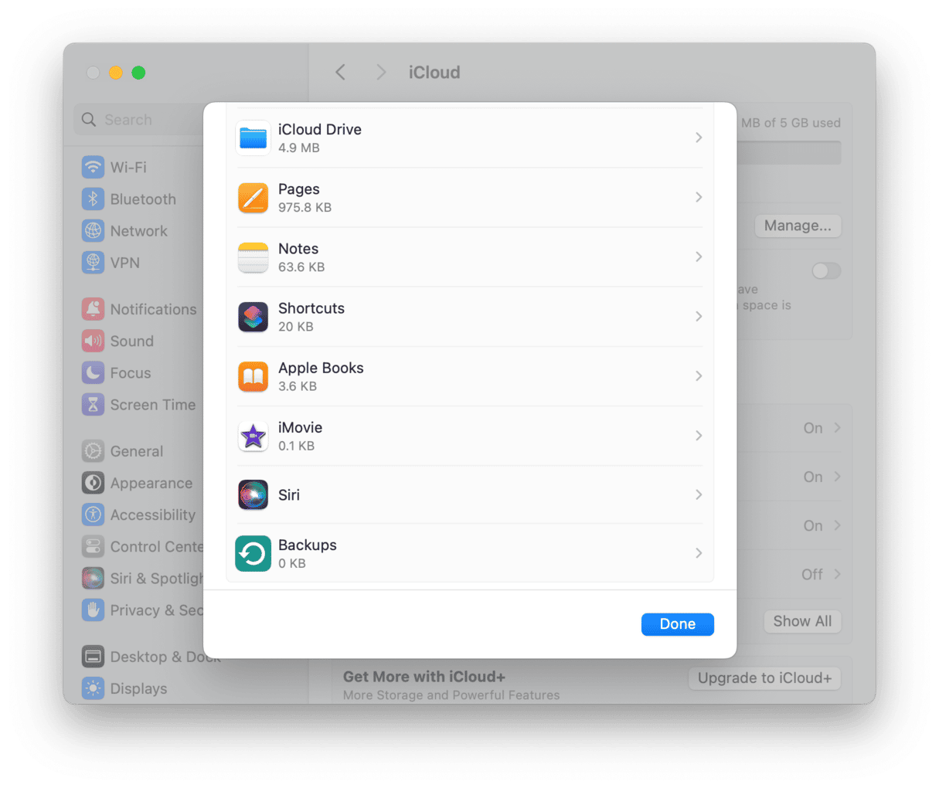
Task: Click the Control Center sidebar icon
Action: [93, 546]
